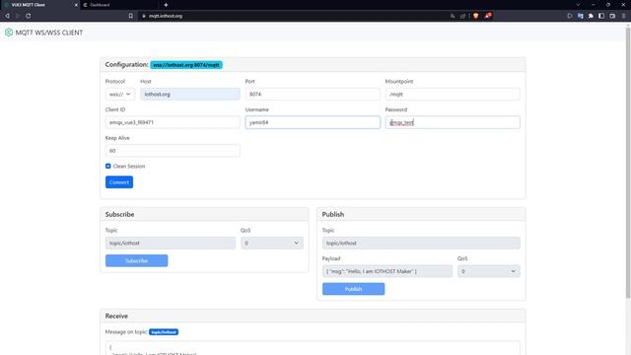This screenshot has width=631, height=355.
Task: Click the site lock icon before the URL
Action: [x=144, y=16]
